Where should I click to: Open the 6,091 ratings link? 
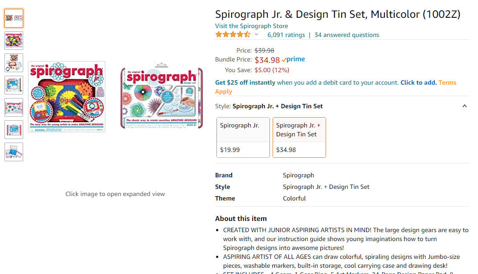tap(286, 35)
